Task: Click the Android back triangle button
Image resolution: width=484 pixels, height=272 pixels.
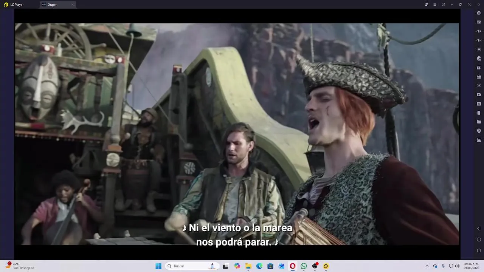Action: [479, 229]
